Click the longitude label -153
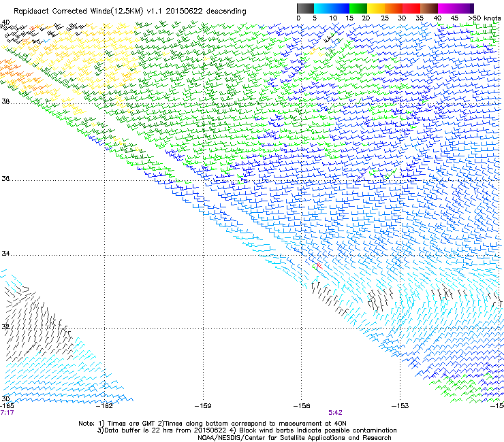 [400, 406]
